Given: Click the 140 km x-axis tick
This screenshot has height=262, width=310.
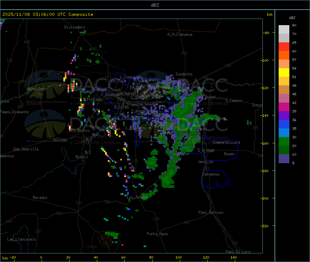Looking at the screenshot, I should [x=234, y=257].
